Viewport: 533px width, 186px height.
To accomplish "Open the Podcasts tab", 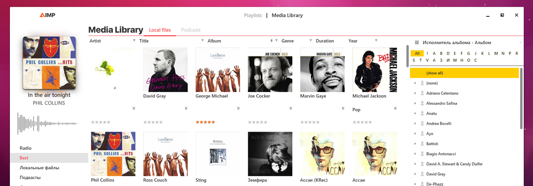I will (191, 30).
